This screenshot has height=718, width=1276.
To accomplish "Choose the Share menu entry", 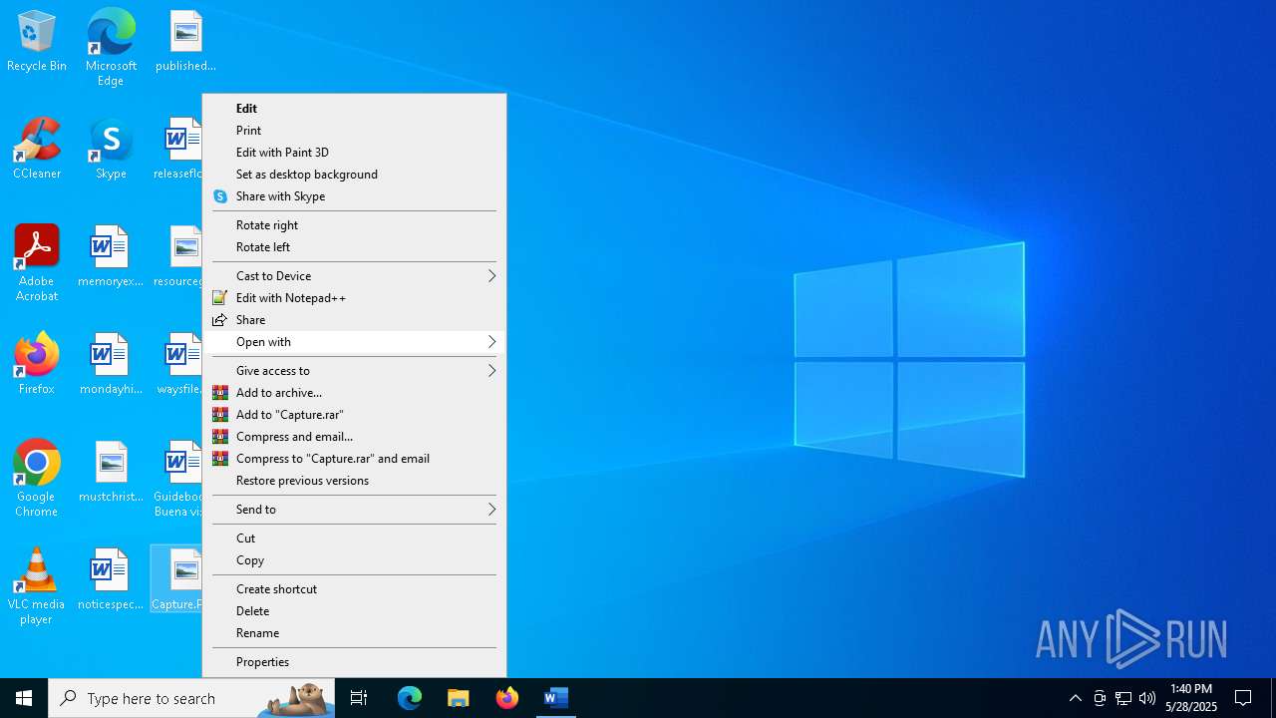I will point(354,320).
